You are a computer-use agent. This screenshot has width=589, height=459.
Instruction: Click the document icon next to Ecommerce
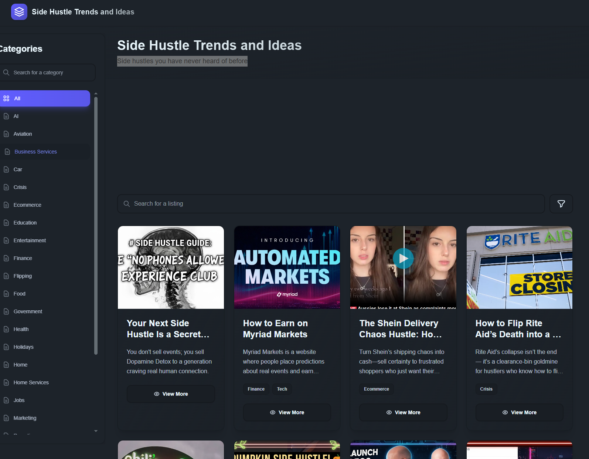(x=6, y=205)
